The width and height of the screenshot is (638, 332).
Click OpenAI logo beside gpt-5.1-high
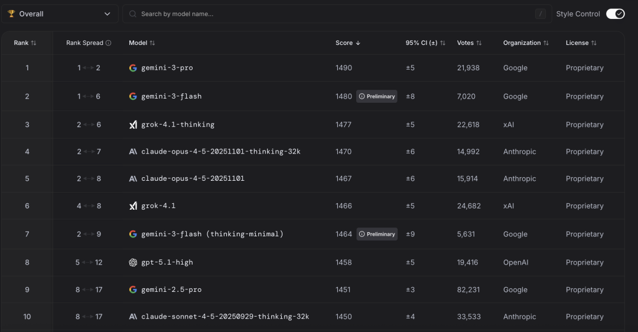[x=133, y=262]
